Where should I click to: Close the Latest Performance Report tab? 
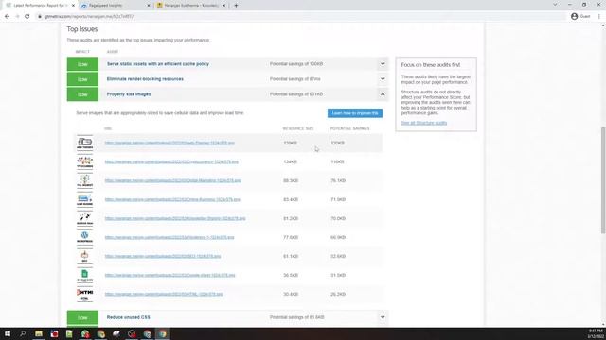73,6
